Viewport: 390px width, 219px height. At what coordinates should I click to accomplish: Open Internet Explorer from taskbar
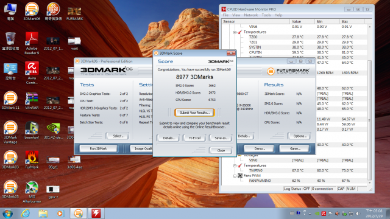(26, 214)
